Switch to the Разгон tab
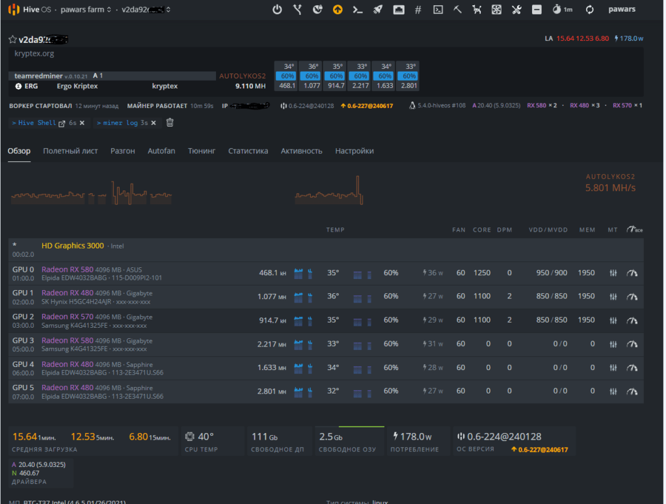The image size is (666, 504). click(123, 151)
